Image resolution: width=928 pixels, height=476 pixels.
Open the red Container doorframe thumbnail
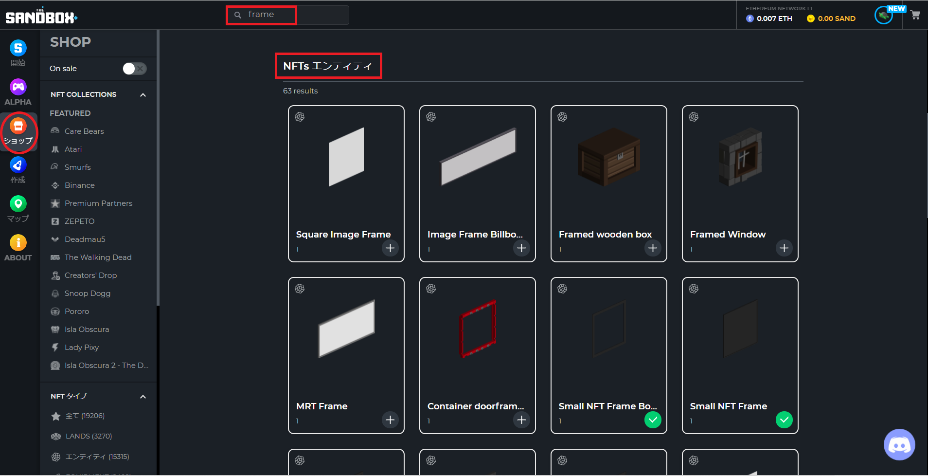pyautogui.click(x=478, y=329)
